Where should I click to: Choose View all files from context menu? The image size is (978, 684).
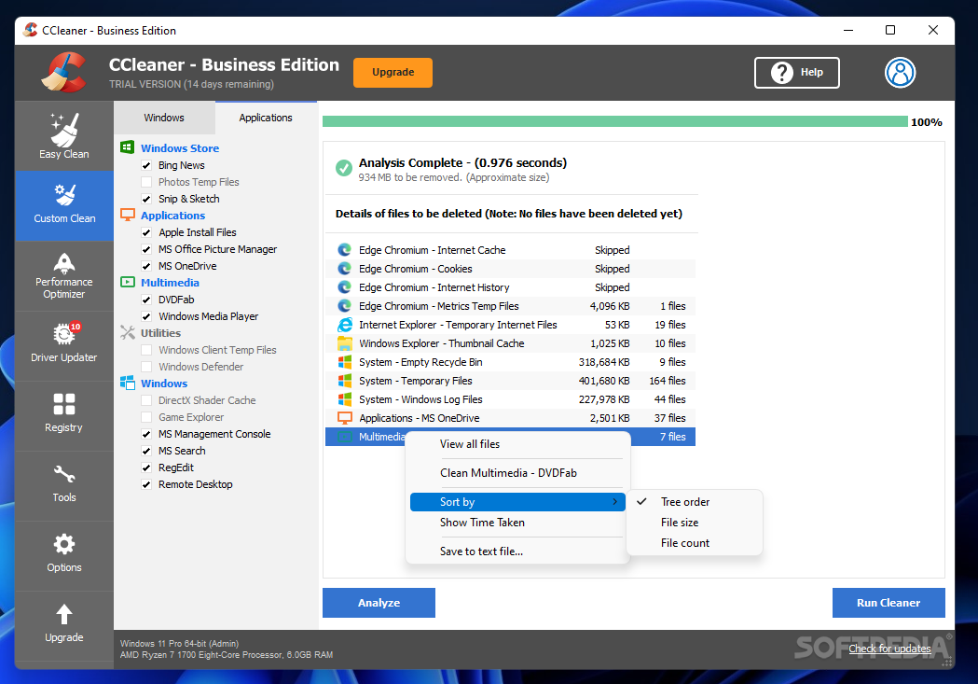tap(517, 444)
